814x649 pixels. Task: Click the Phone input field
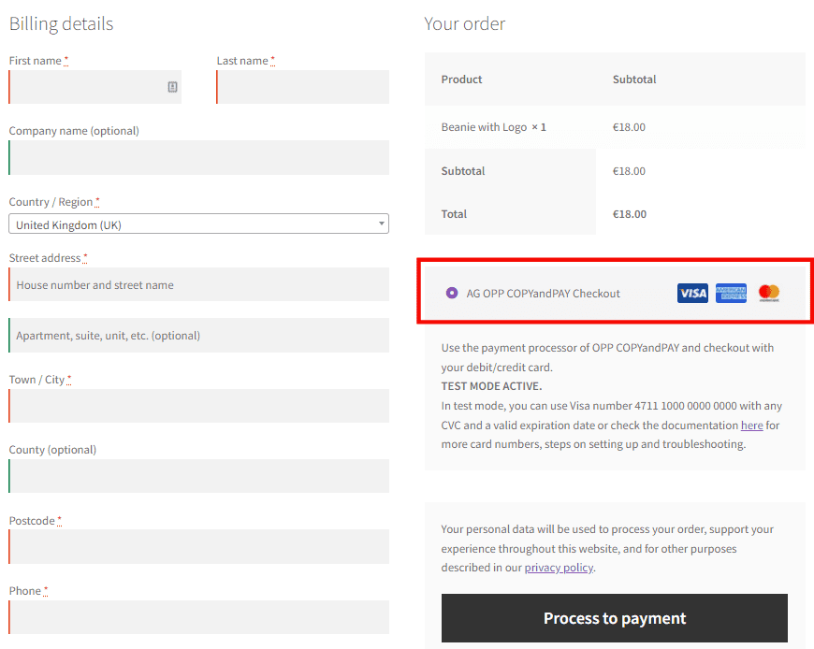199,617
